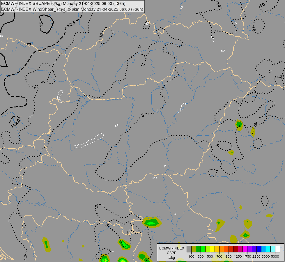This screenshot has width=285, height=262.
Task: Click the gray swatch in CAPE legend
Action: click(189, 249)
